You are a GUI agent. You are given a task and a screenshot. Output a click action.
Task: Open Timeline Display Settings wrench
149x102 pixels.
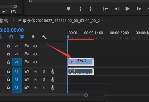[x=44, y=37]
